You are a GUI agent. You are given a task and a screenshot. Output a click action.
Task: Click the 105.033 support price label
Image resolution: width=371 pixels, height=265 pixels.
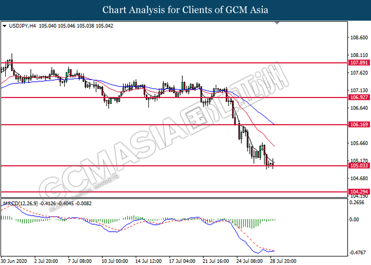click(x=359, y=165)
